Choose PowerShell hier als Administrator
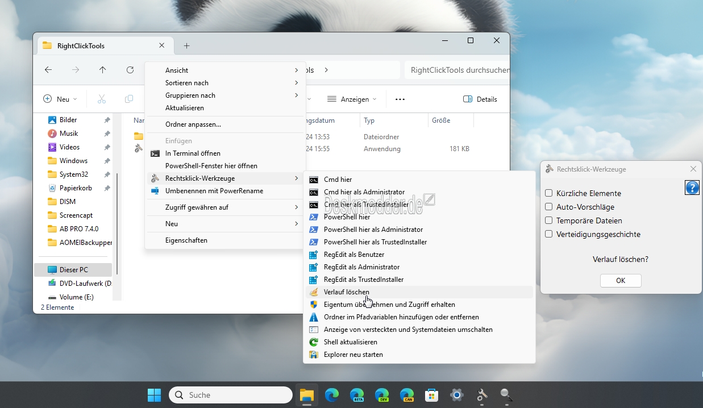 [x=419, y=230]
